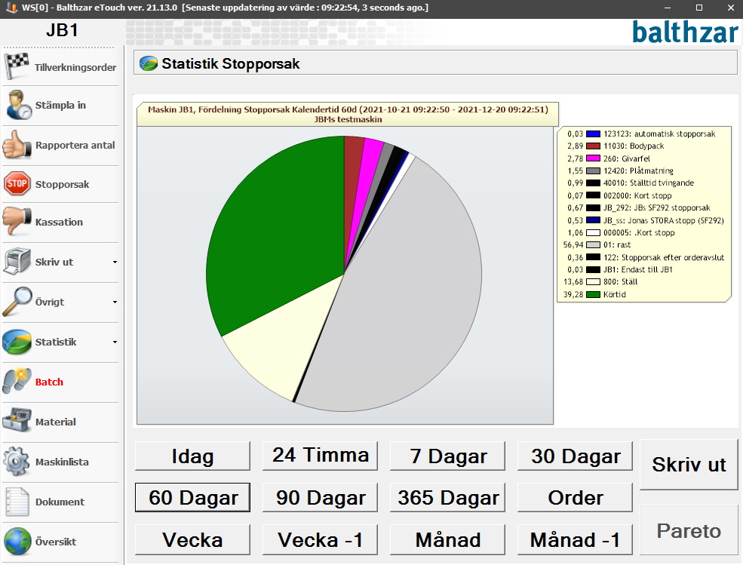This screenshot has width=743, height=565.
Task: Click the Stämpla in person-clock icon
Action: [x=18, y=105]
